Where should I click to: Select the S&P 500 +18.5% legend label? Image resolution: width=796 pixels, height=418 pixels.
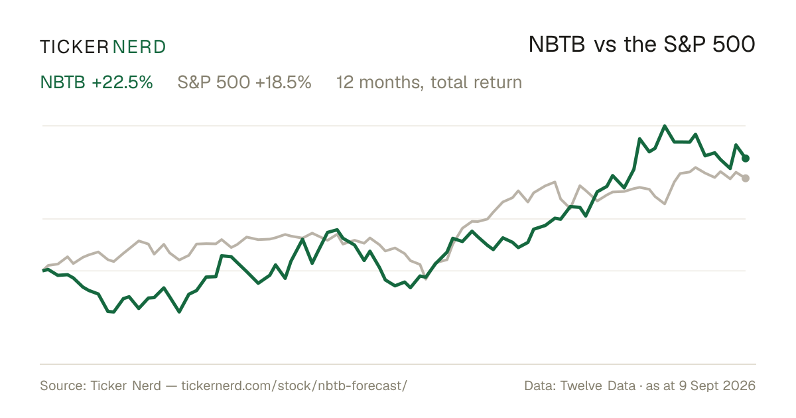pos(244,83)
